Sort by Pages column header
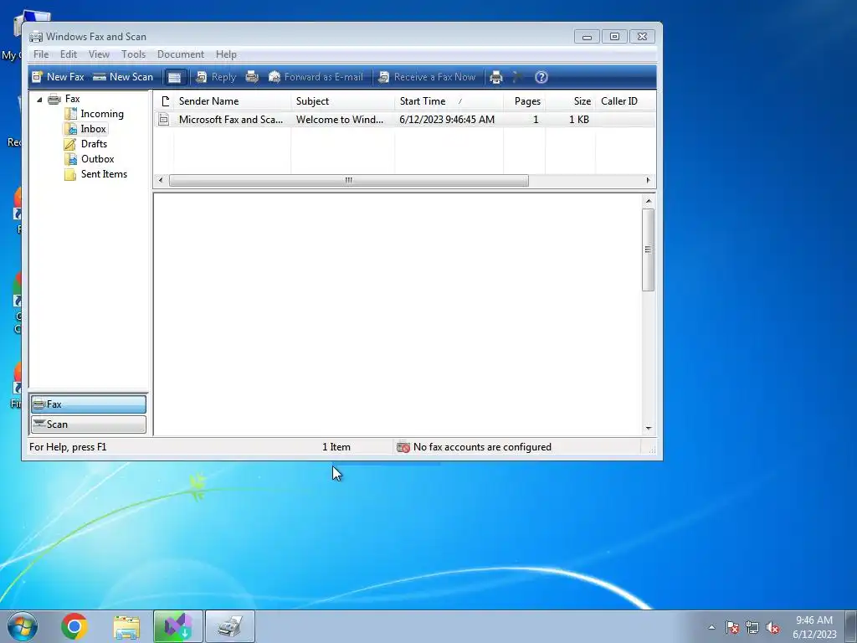This screenshot has height=643, width=857. coord(524,101)
